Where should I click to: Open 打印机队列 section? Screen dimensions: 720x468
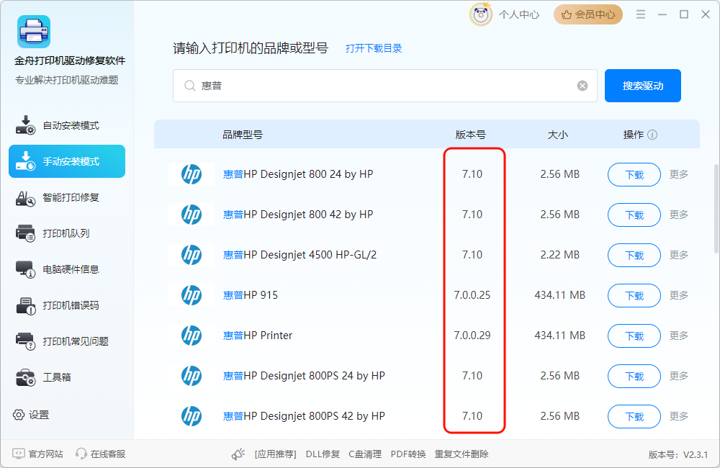[67, 233]
